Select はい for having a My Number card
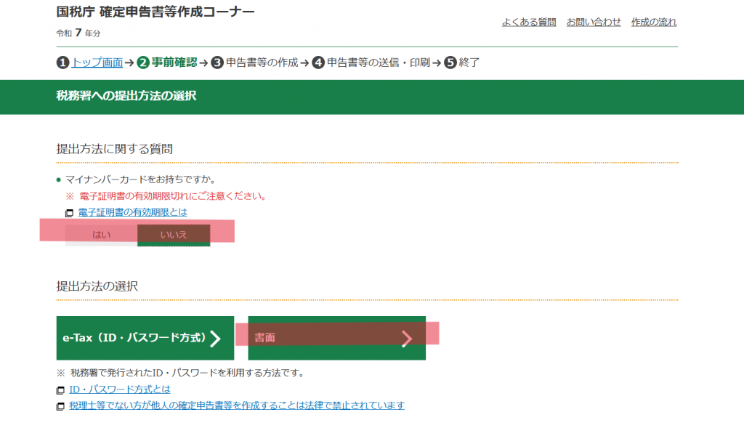This screenshot has width=744, height=428. (101, 235)
